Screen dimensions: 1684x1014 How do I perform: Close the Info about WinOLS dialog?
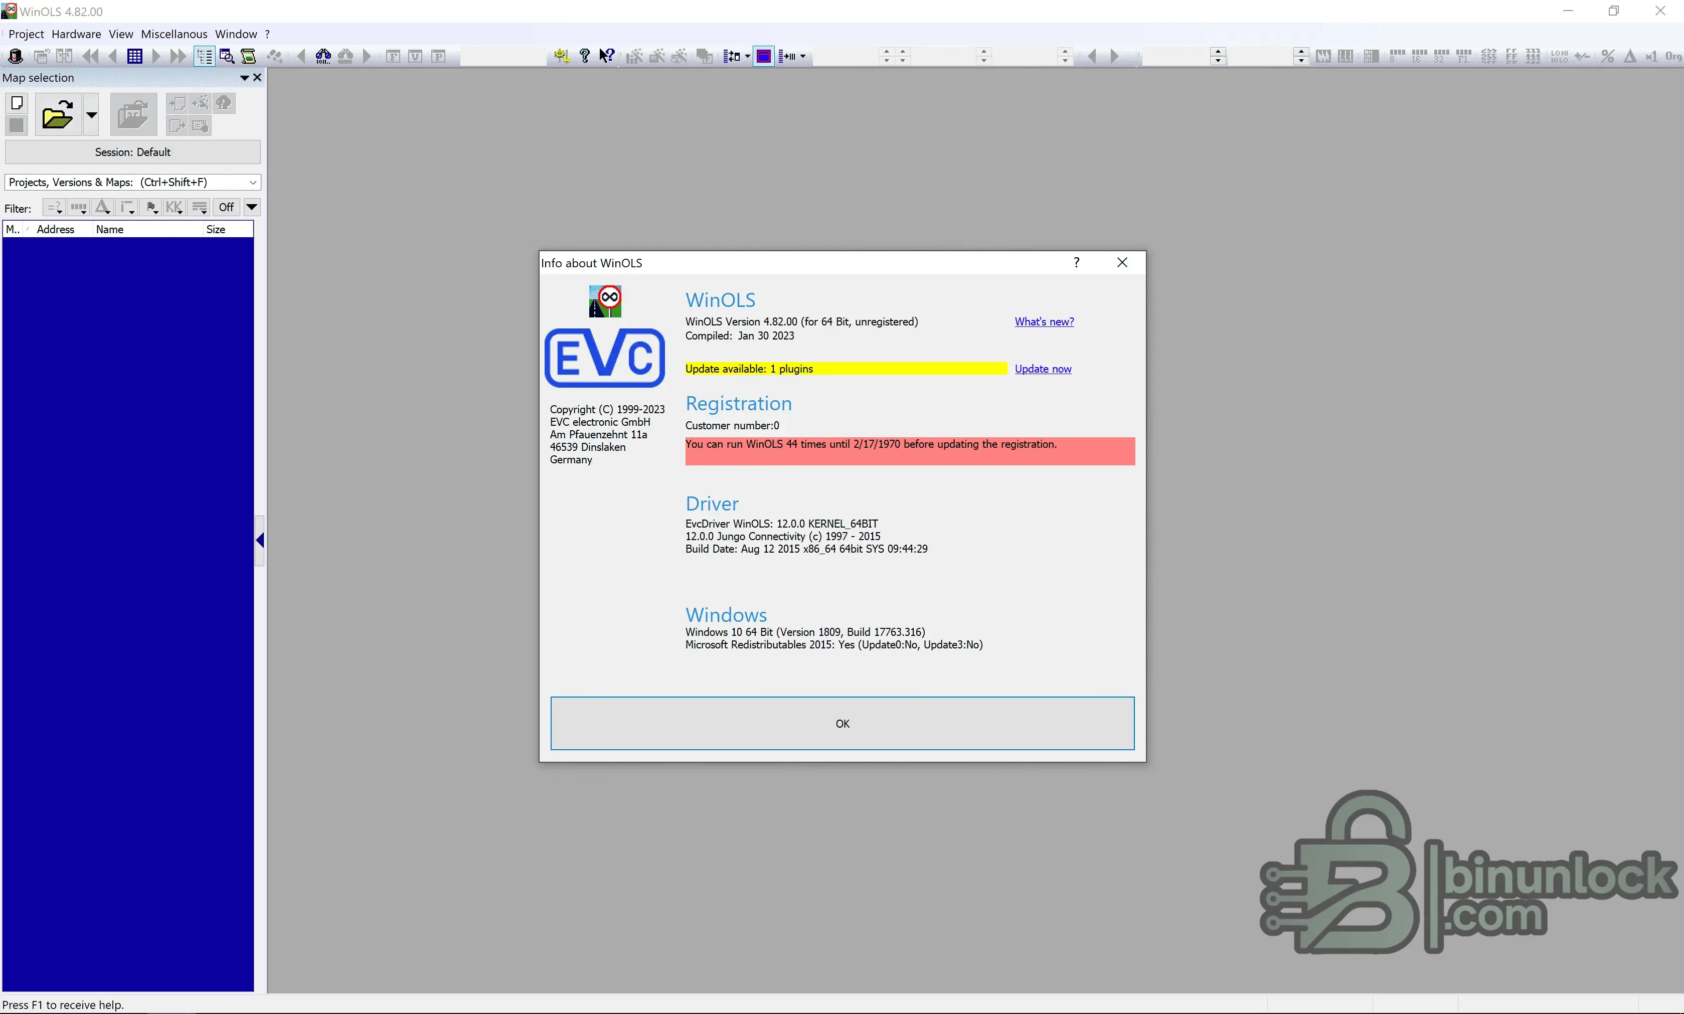(x=1122, y=263)
